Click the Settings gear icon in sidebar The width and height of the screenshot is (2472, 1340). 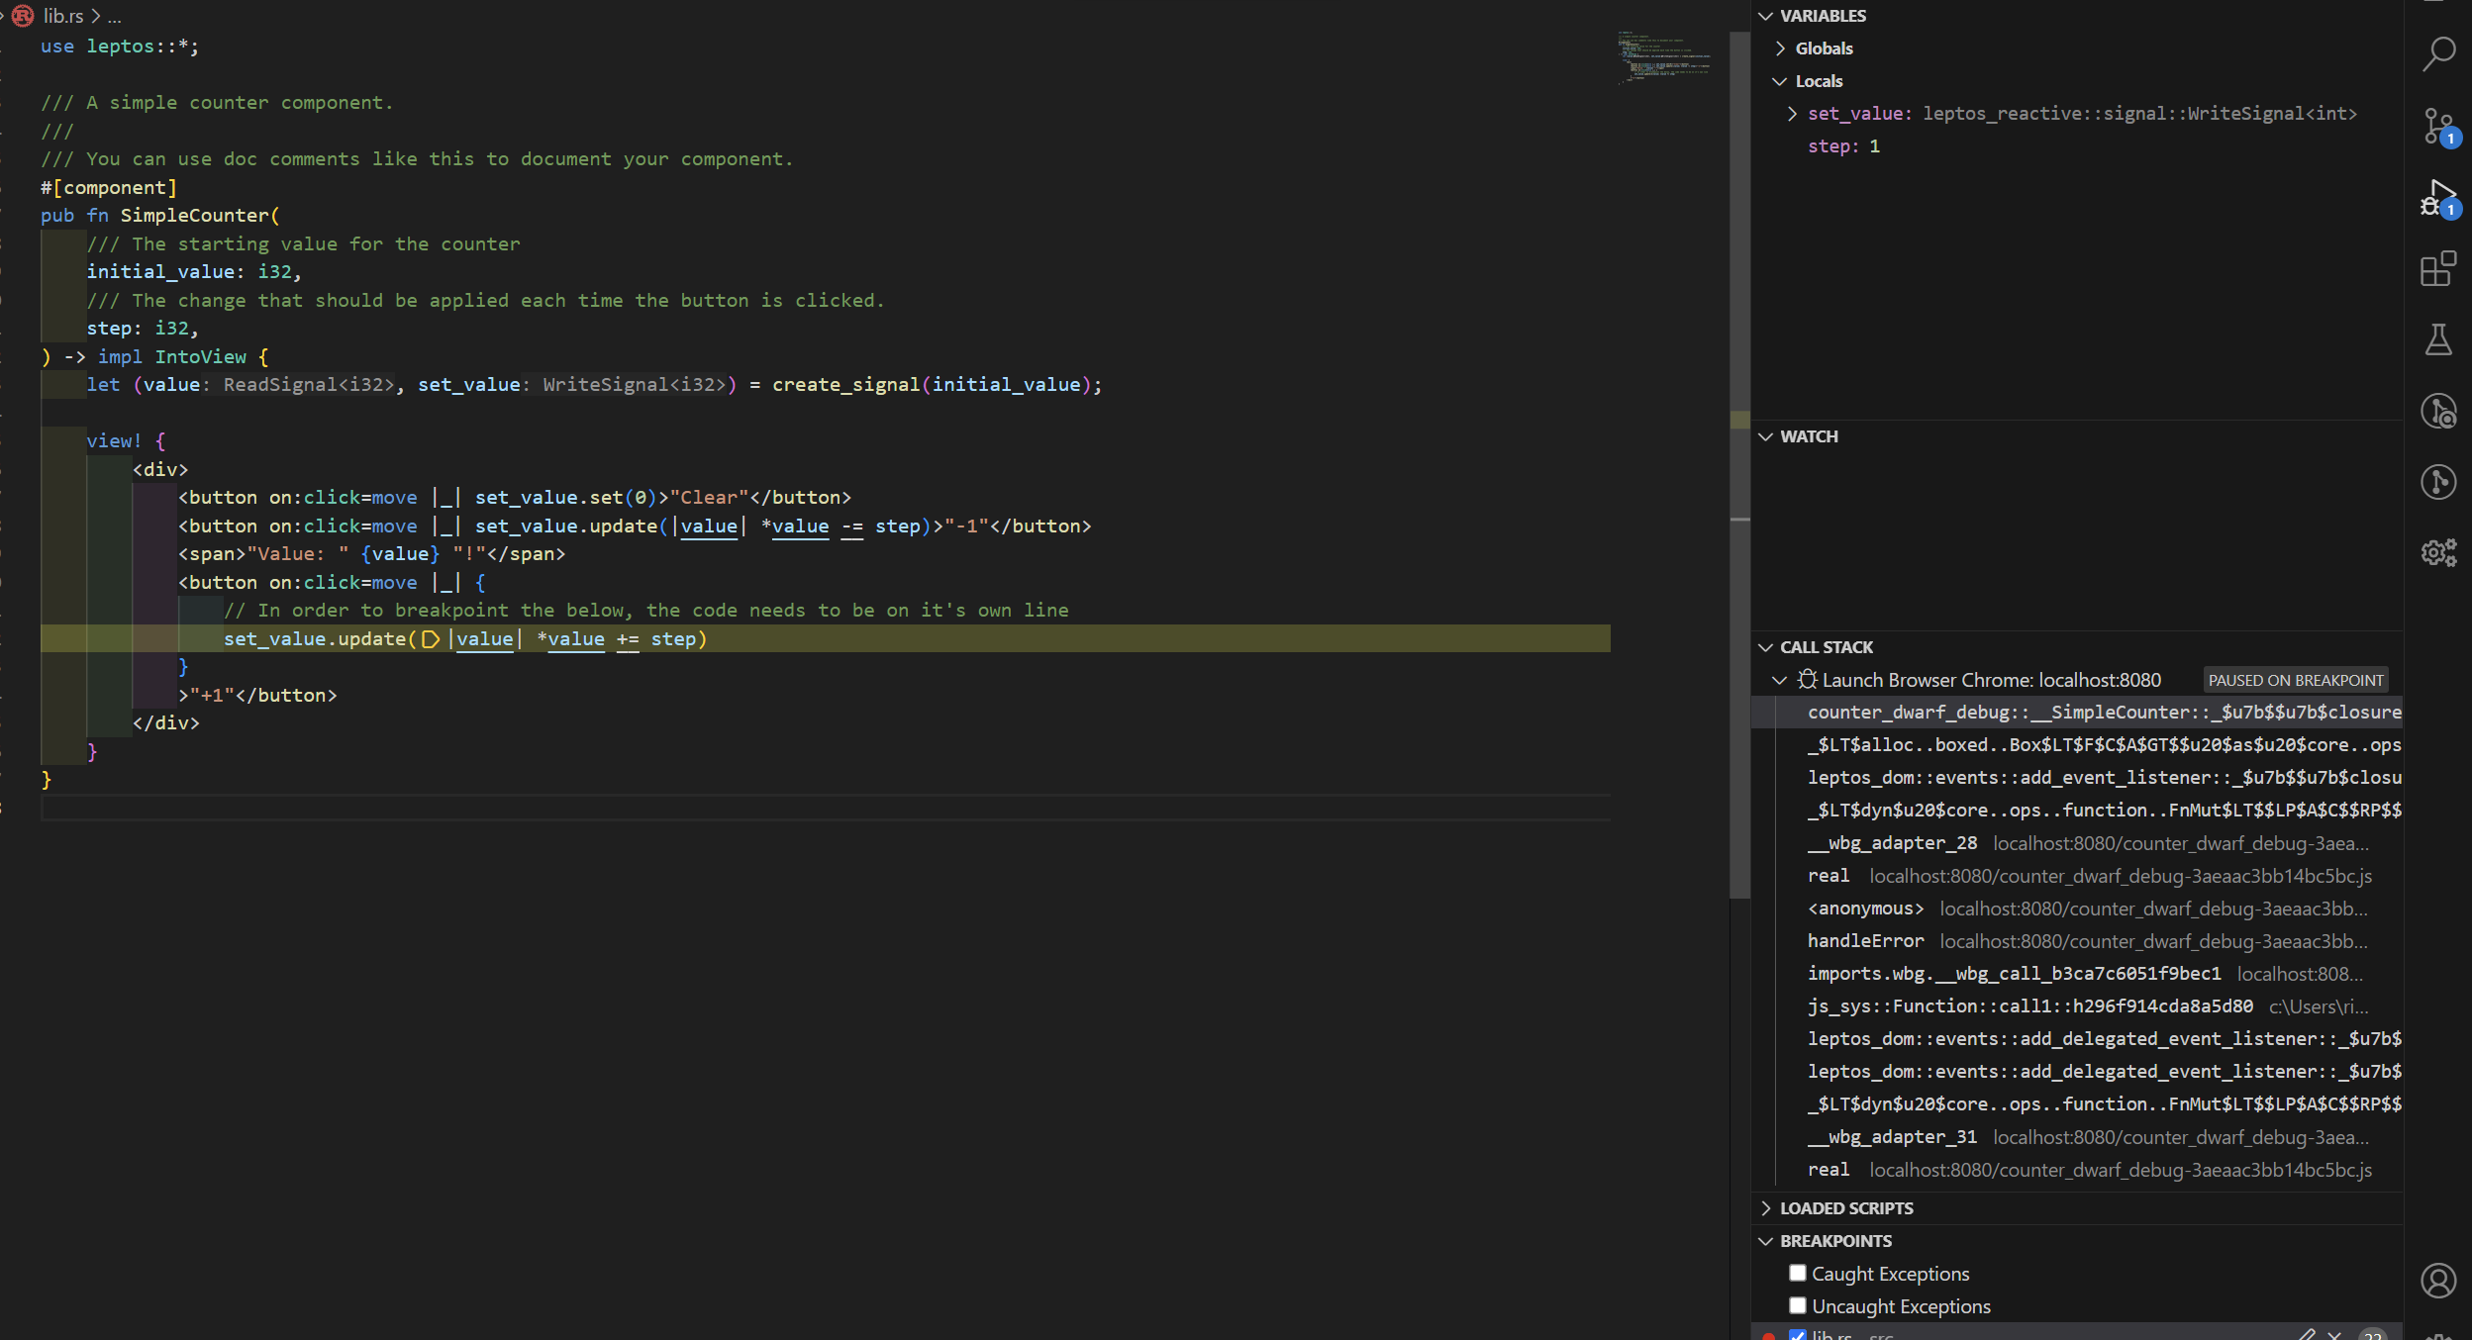point(2439,553)
